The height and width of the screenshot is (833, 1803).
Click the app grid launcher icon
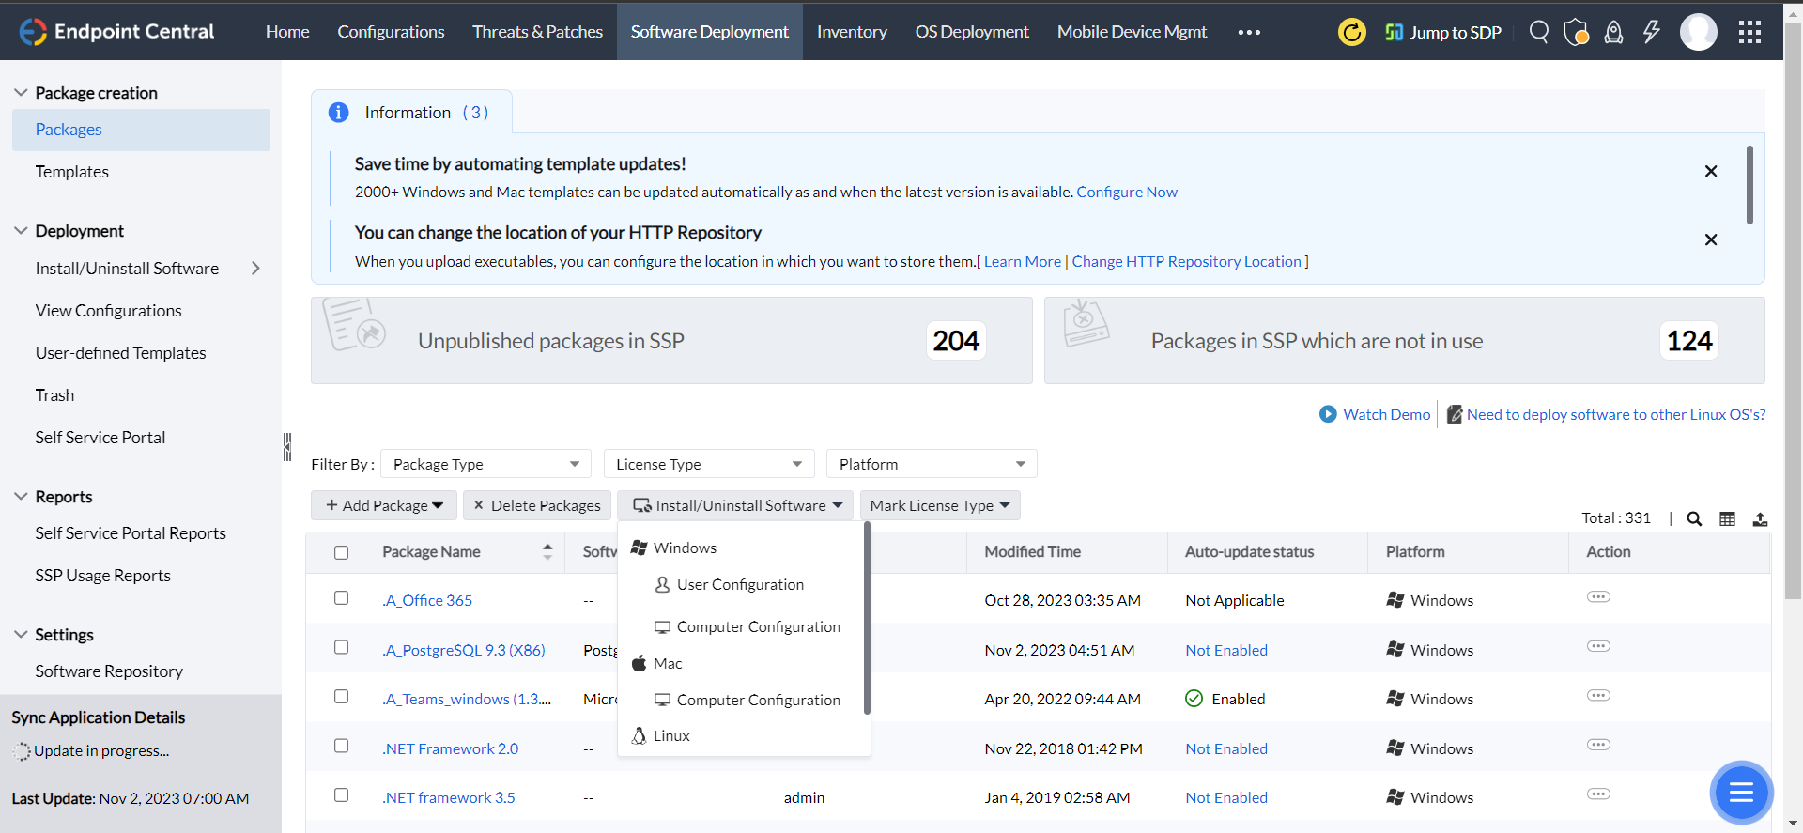tap(1749, 32)
